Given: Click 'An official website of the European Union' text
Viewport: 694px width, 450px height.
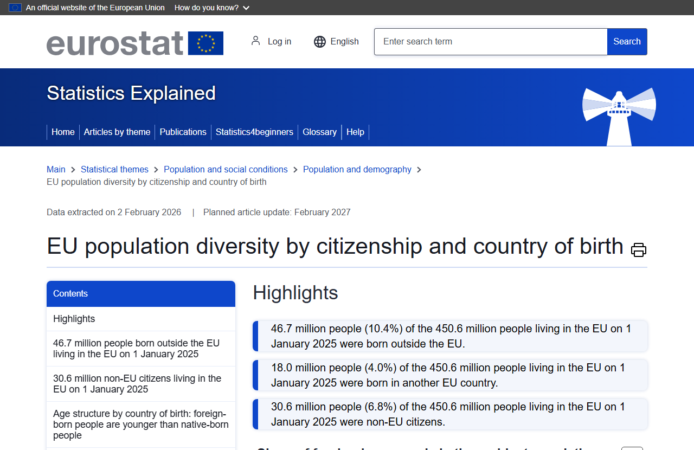Looking at the screenshot, I should [95, 8].
